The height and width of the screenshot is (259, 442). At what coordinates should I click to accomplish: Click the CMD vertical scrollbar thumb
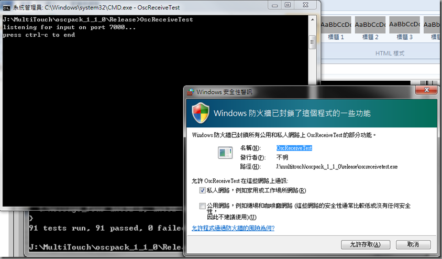[312, 42]
